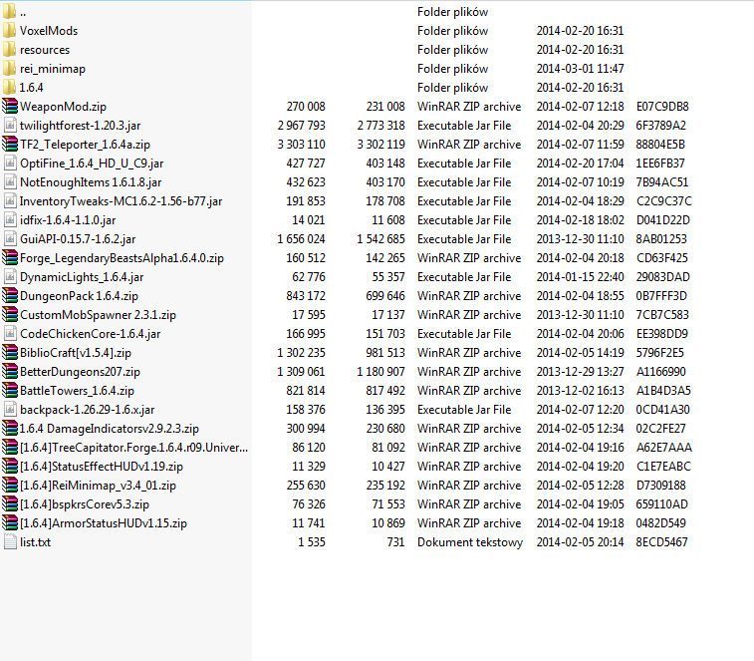Click size value 3 303 110 of TF2_Teleporter
754x661 pixels.
coord(302,144)
